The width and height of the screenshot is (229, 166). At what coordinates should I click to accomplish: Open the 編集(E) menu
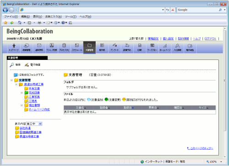25,16
